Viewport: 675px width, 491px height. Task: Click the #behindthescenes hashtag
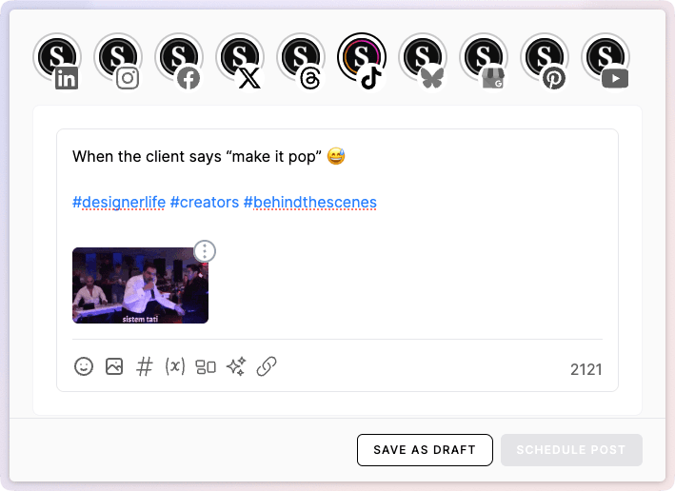click(310, 203)
